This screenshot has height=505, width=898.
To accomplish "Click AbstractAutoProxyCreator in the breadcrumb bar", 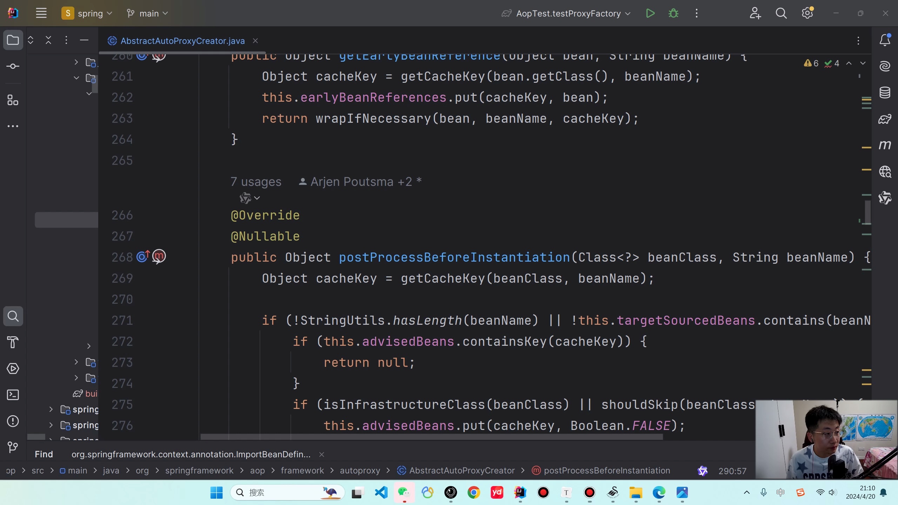I will pos(462,471).
